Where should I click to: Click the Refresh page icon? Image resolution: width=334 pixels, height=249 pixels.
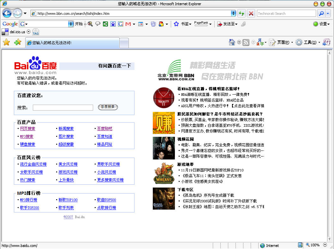[x=242, y=13]
